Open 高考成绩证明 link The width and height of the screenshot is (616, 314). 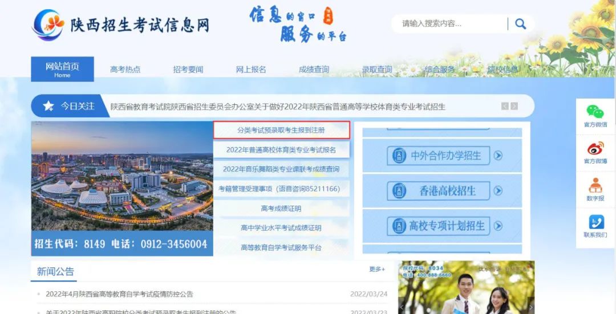281,209
